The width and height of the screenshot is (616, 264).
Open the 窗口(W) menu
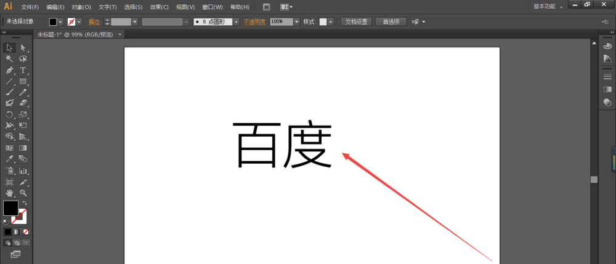(x=212, y=7)
